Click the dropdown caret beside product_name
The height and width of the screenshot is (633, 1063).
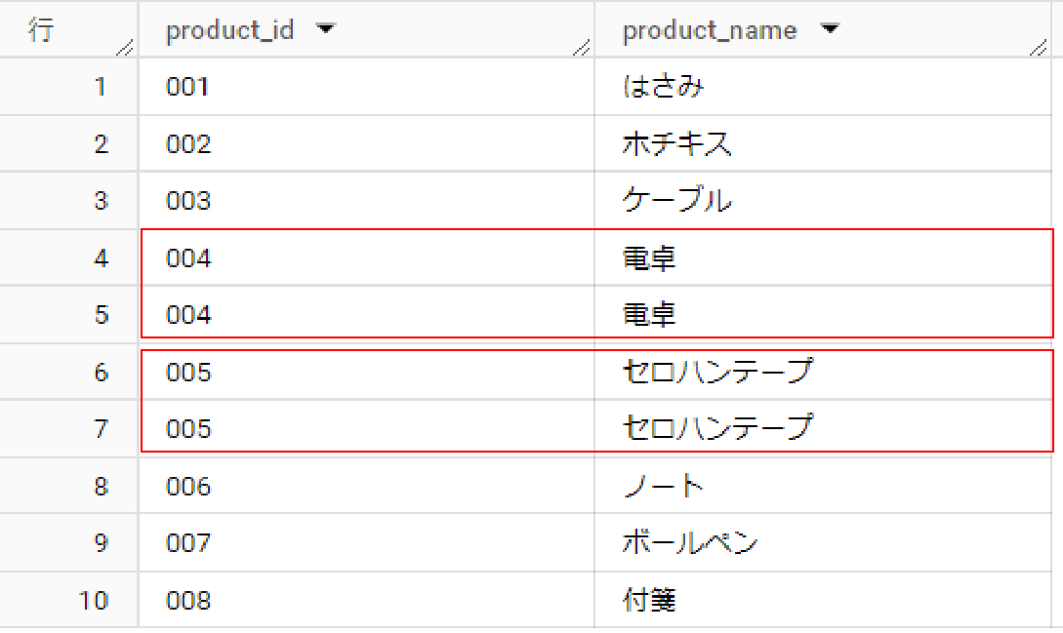(x=831, y=30)
